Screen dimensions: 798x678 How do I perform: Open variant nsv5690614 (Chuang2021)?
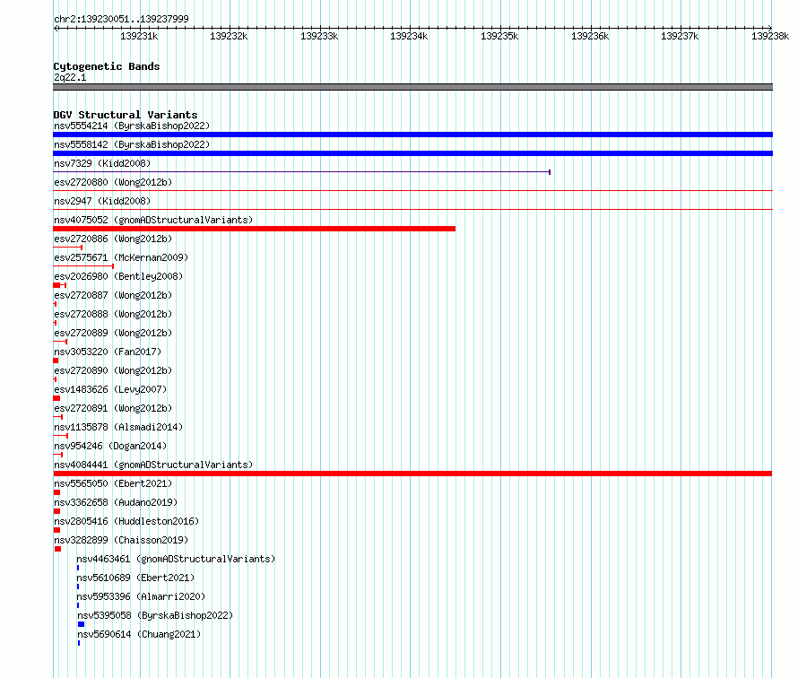coord(139,634)
